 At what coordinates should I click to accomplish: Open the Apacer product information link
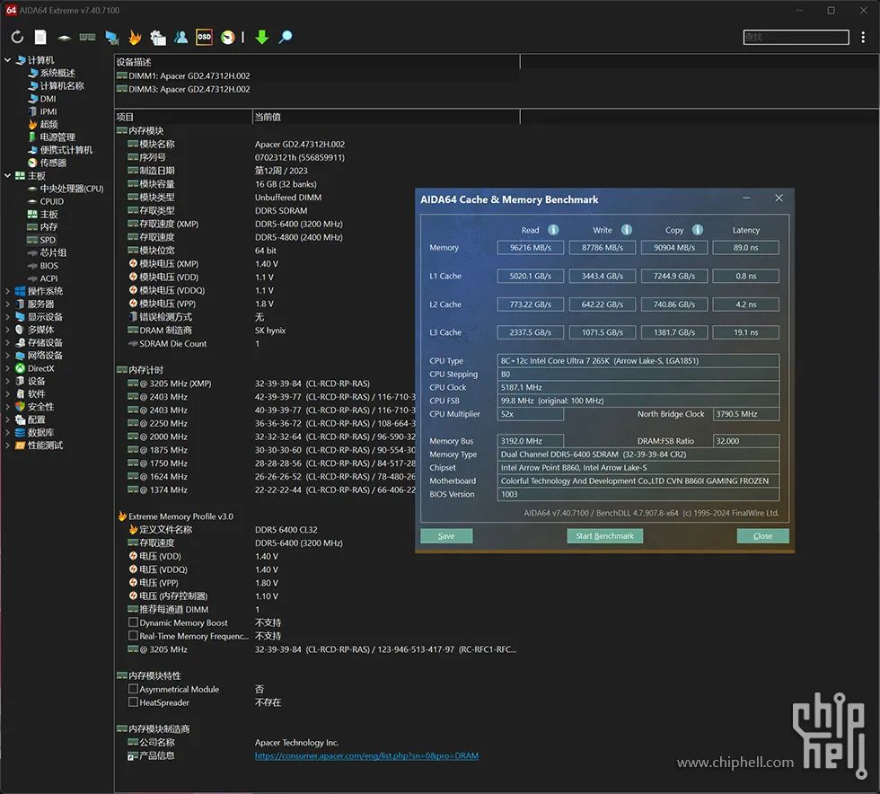tap(366, 755)
